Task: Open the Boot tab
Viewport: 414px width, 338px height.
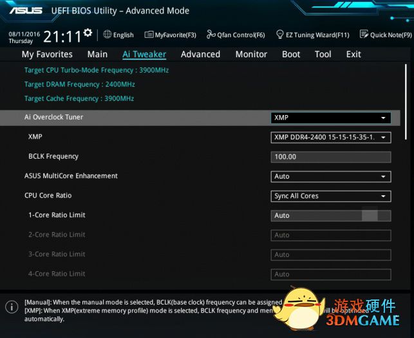Action: click(x=291, y=54)
